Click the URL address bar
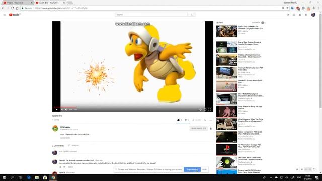Viewport: 322px width, 181px height. click(x=151, y=8)
